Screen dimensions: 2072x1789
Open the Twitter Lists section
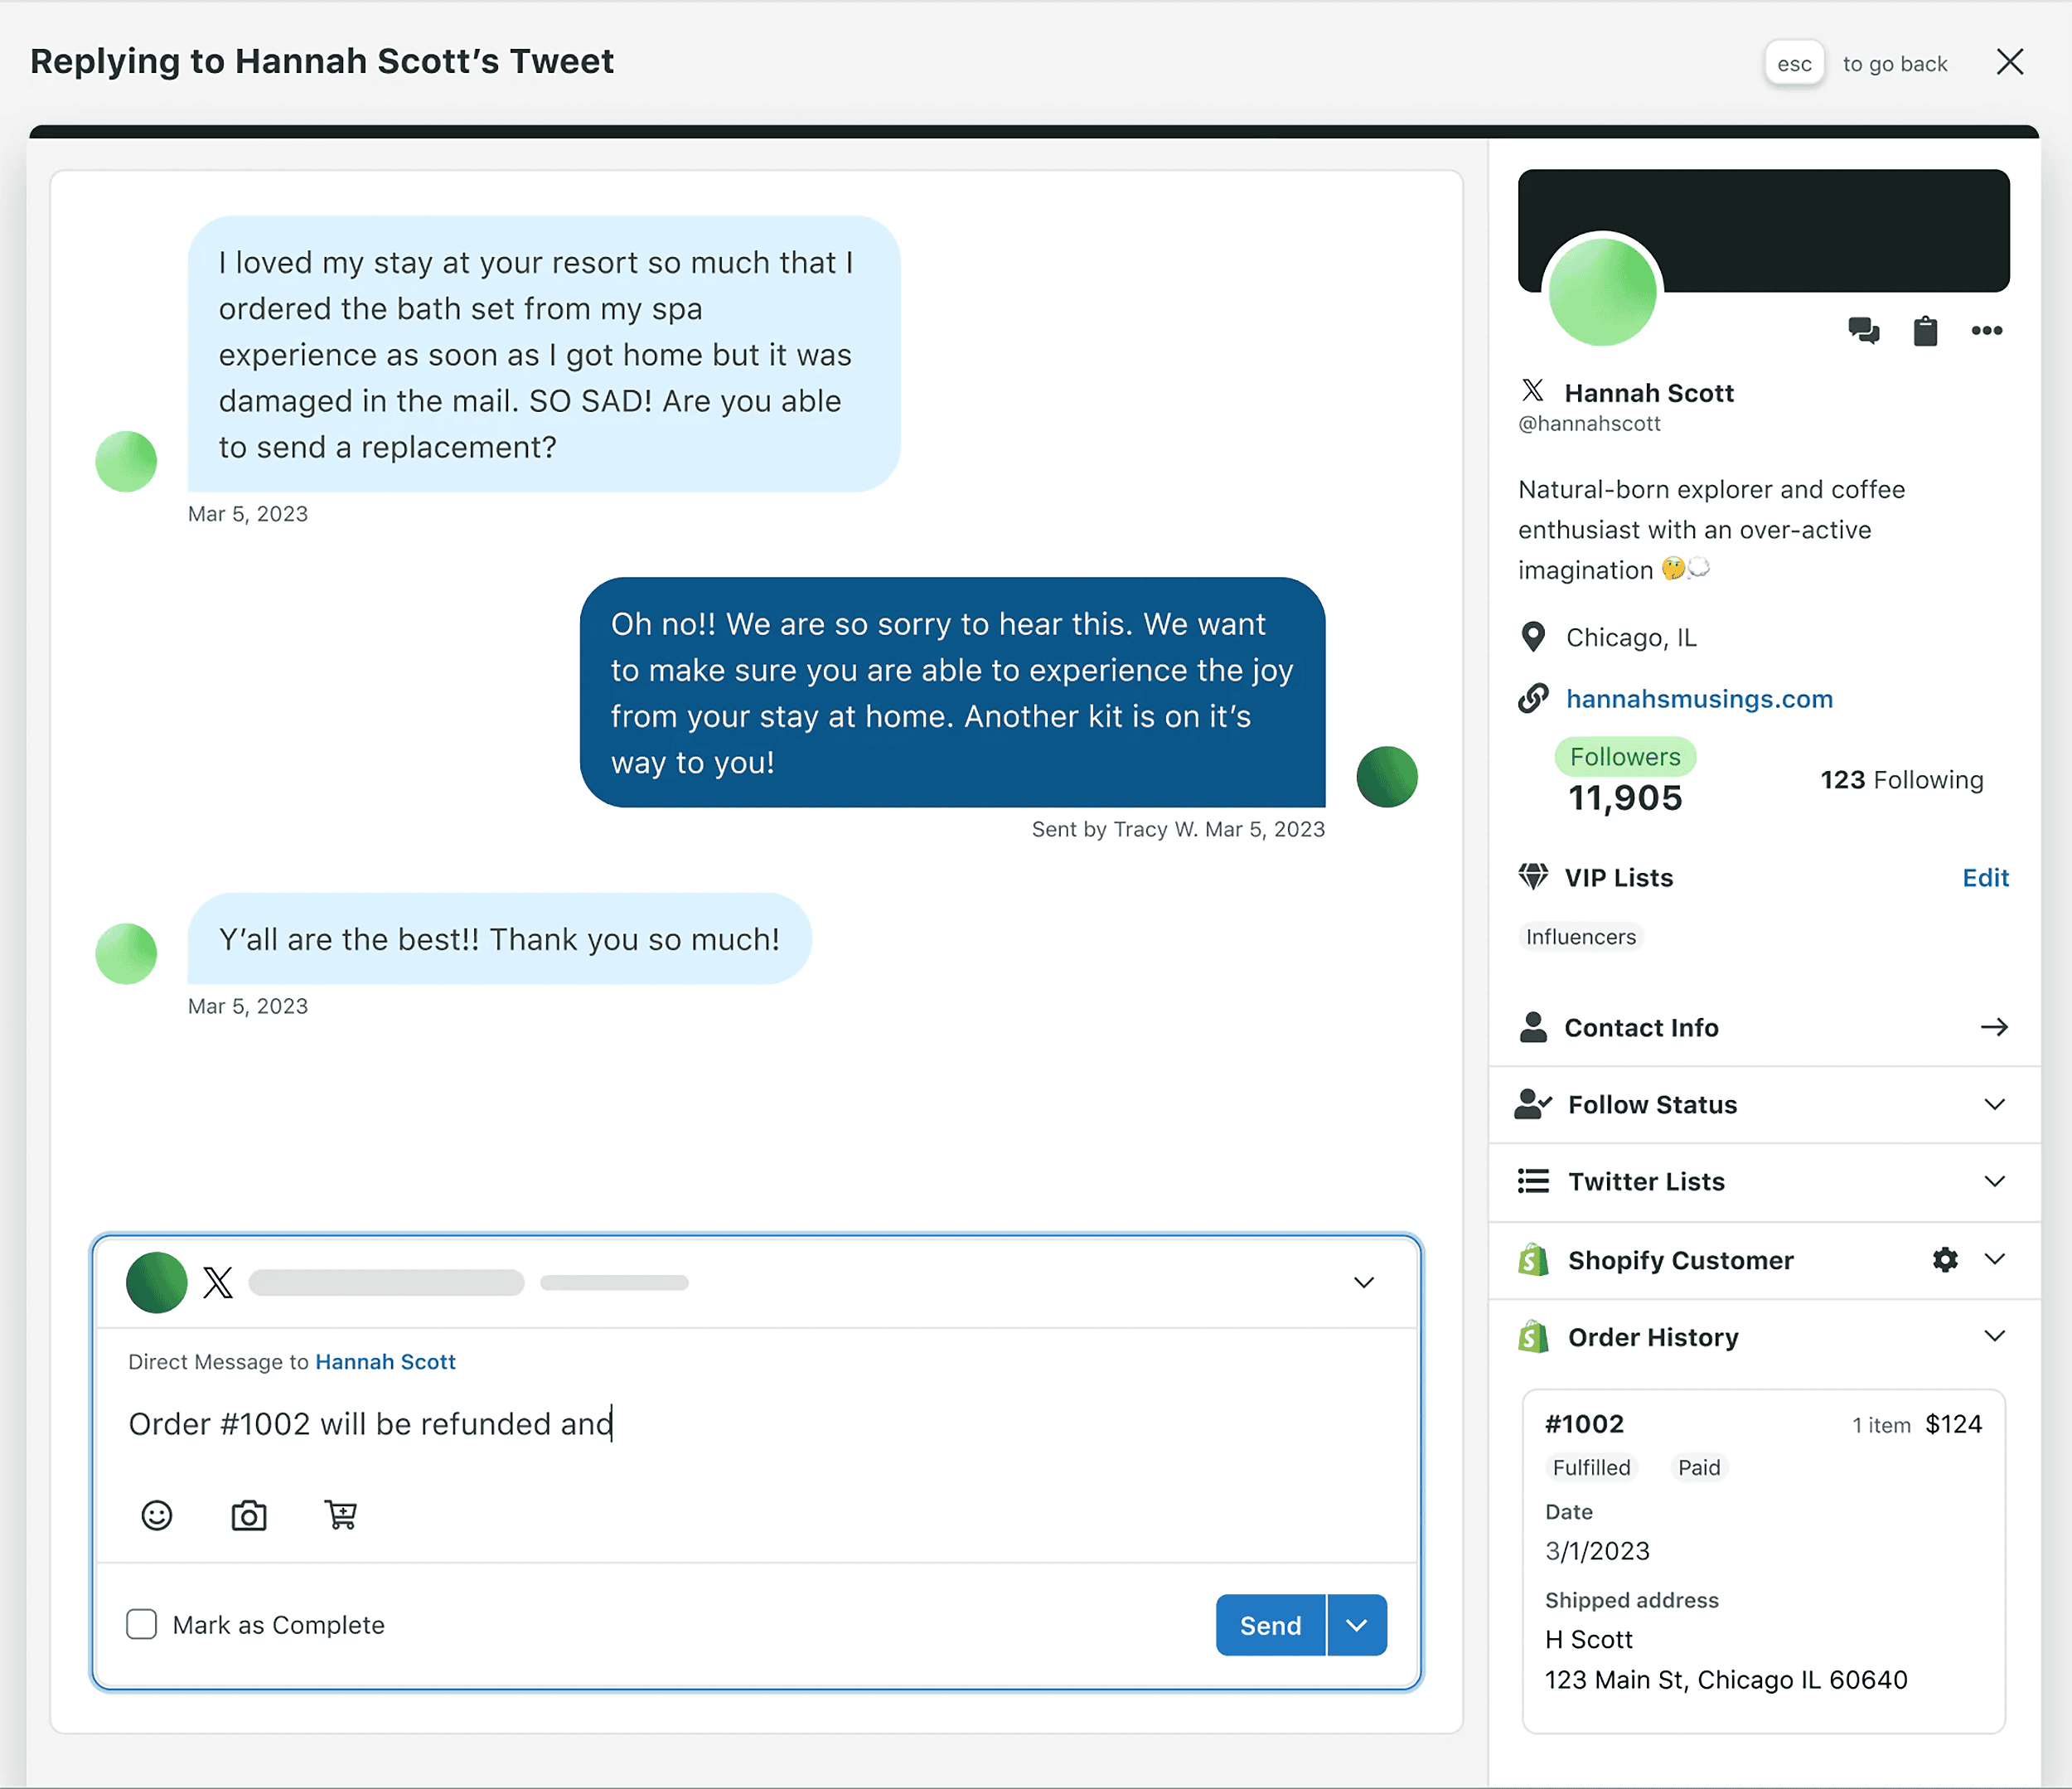click(1994, 1181)
